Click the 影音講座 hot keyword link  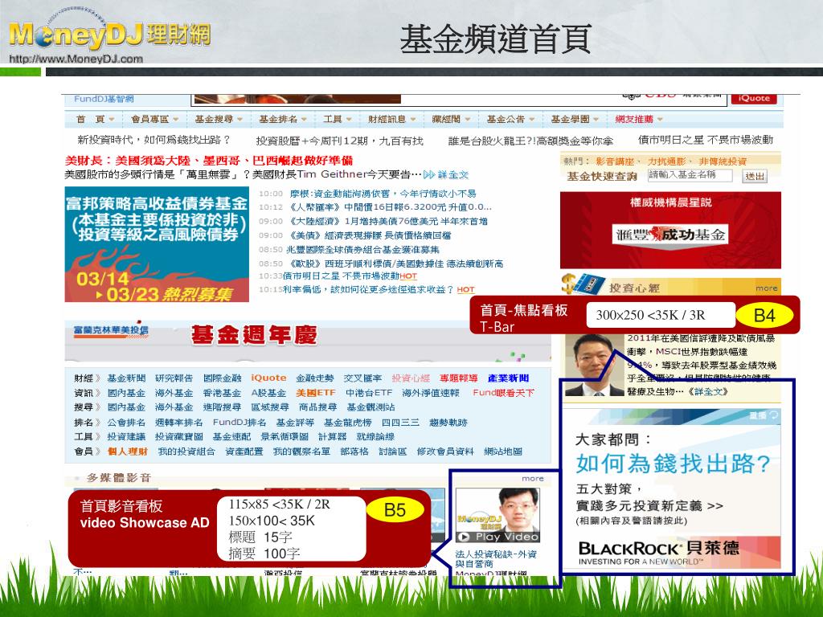615,161
